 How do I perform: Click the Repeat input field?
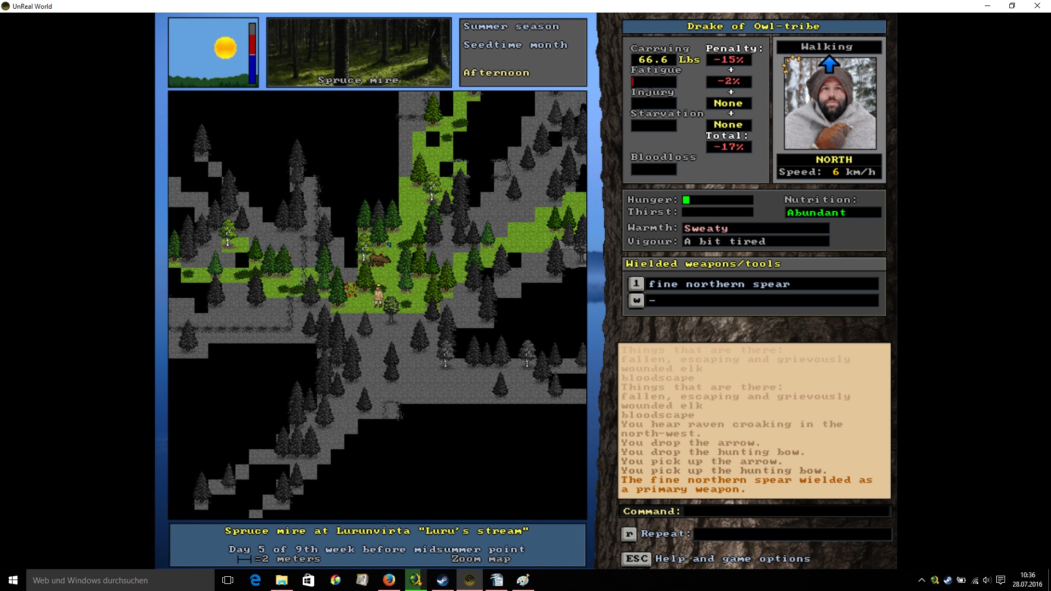click(793, 534)
